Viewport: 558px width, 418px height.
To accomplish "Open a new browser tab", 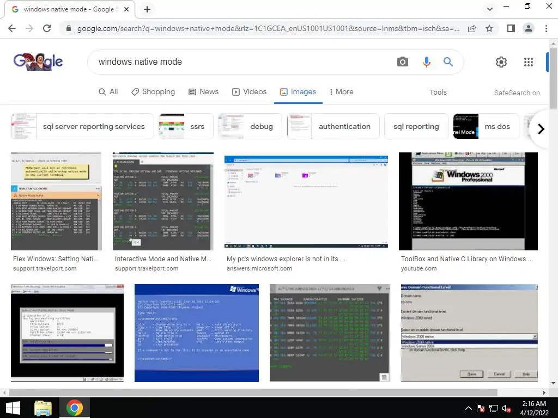I will pyautogui.click(x=147, y=9).
